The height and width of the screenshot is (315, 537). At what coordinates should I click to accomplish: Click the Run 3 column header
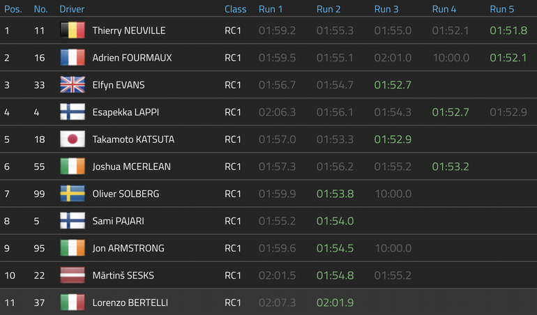click(386, 9)
